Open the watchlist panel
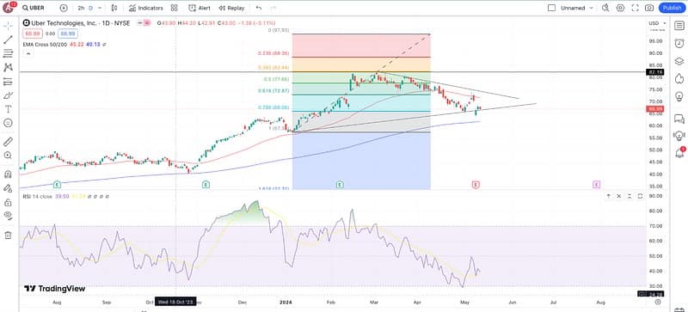The height and width of the screenshot is (312, 688). pos(679,26)
